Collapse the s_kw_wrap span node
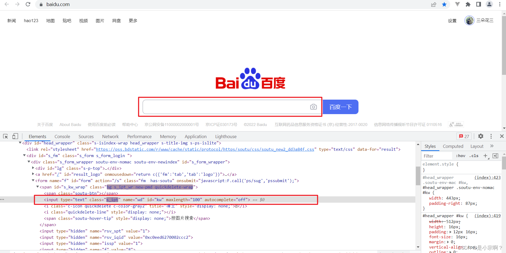506x253 pixels. [38, 187]
